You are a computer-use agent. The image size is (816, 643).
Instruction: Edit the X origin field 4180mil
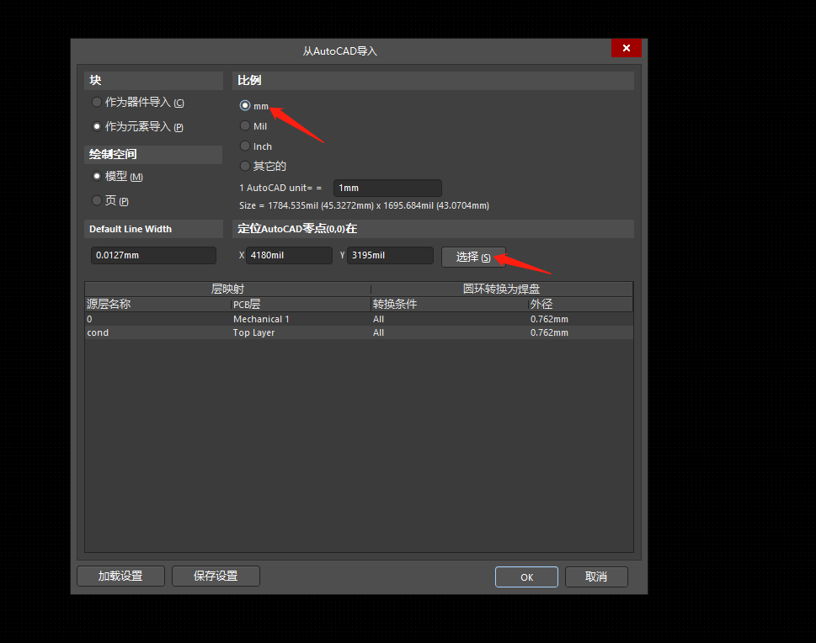coord(289,255)
